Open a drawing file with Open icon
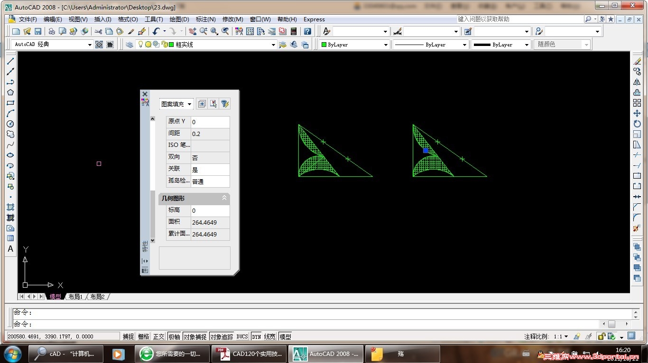This screenshot has width=648, height=363. point(27,31)
